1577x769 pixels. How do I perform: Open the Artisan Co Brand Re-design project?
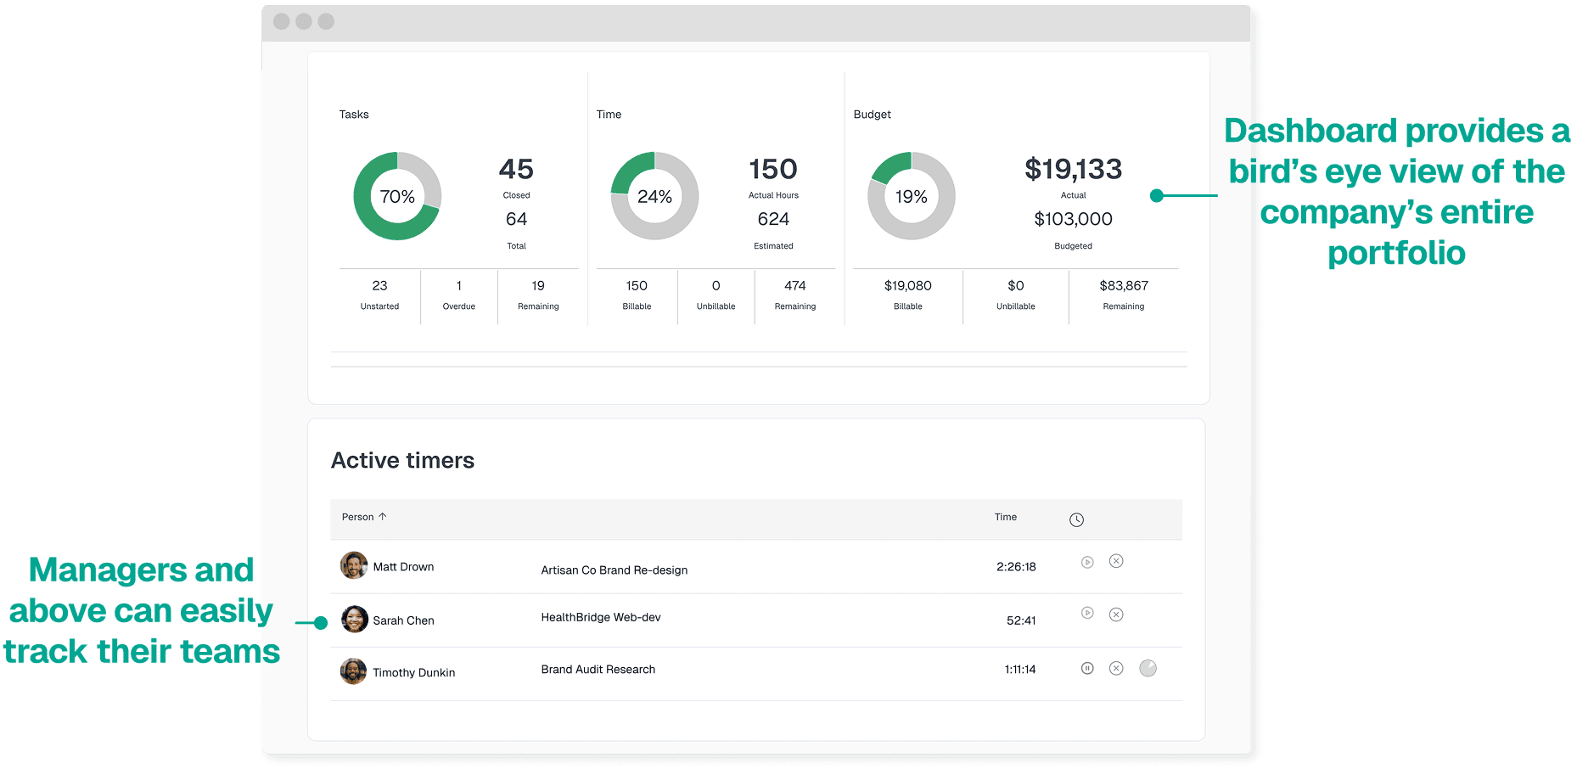point(614,570)
